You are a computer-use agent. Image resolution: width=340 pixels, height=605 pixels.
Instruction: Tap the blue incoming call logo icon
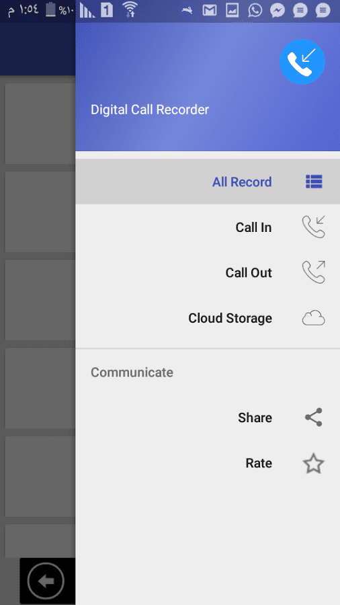point(302,62)
